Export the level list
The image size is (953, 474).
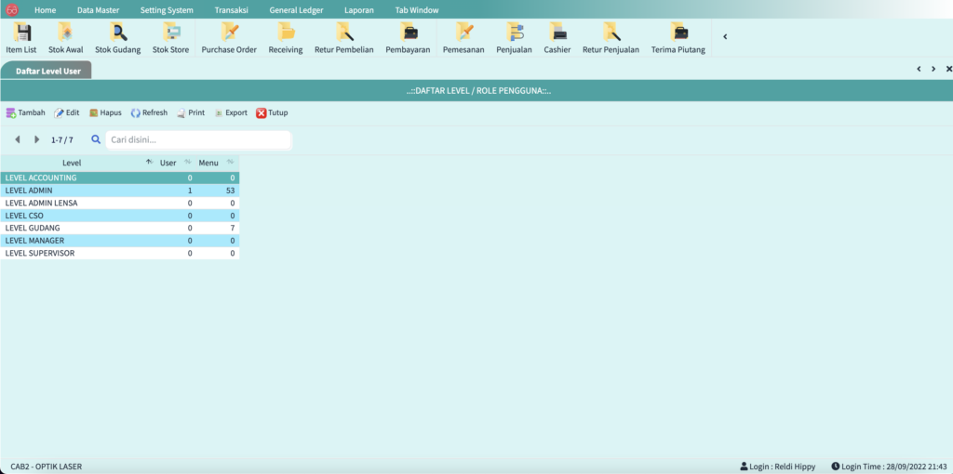[x=231, y=112]
